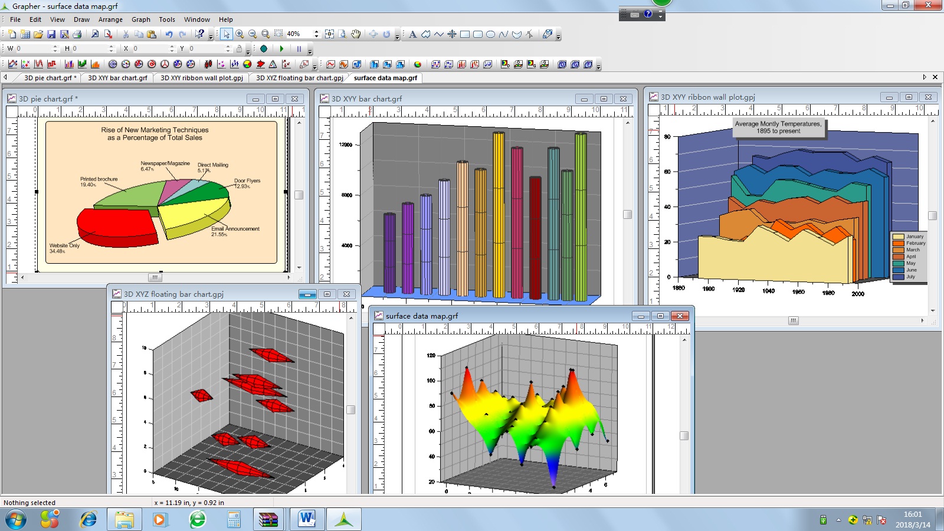The image size is (944, 531).
Task: Adjust the 40% zoom level spinner
Action: pos(316,34)
